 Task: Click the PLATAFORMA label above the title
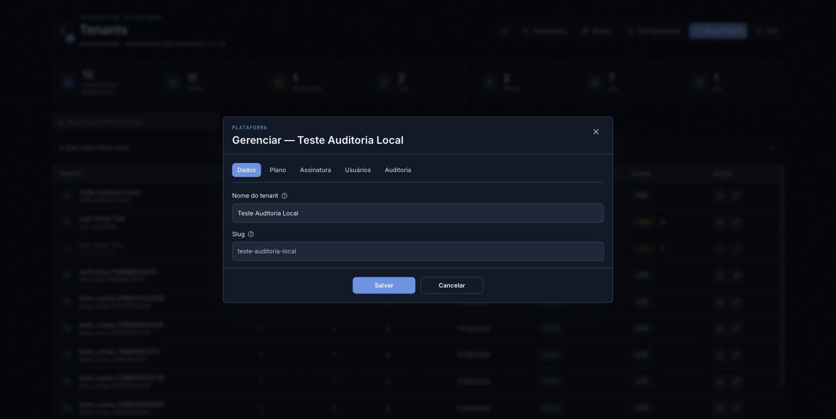(250, 128)
